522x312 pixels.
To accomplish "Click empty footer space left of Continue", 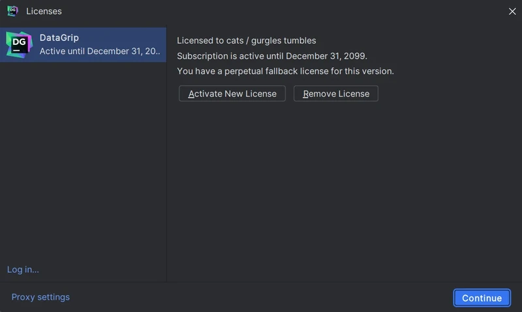I will point(261,297).
